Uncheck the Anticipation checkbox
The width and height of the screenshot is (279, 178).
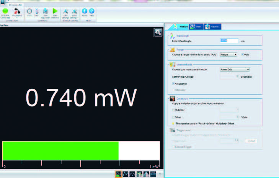[173, 83]
